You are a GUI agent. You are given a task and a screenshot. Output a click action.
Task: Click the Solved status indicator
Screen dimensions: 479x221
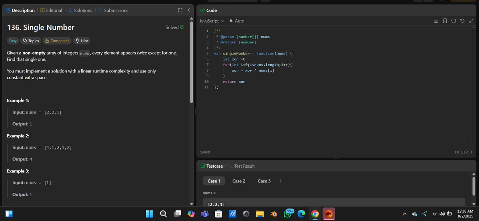click(x=175, y=27)
